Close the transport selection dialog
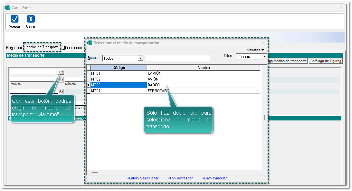Image resolution: width=352 pixels, height=191 pixels. [x=263, y=43]
